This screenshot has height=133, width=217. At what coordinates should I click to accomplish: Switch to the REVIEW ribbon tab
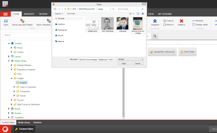(43, 14)
